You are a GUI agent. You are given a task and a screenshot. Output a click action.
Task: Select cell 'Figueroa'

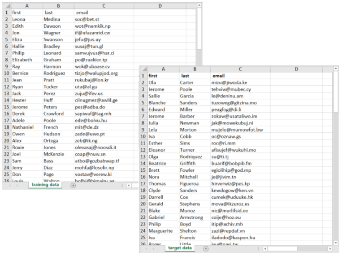(x=195, y=183)
